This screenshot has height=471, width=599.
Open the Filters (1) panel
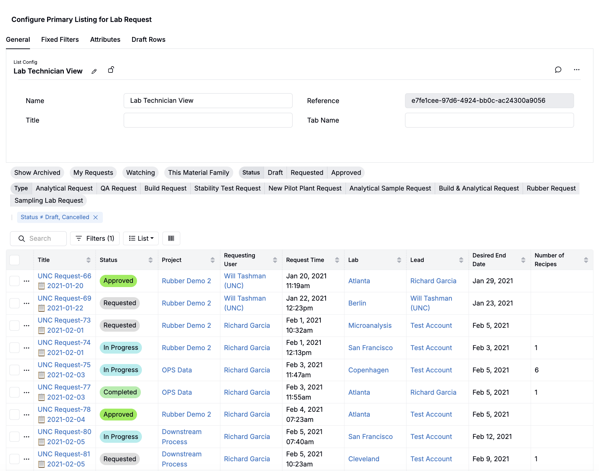[x=95, y=239]
